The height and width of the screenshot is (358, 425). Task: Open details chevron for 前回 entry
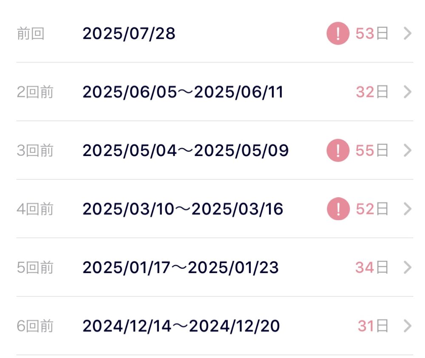pyautogui.click(x=408, y=33)
